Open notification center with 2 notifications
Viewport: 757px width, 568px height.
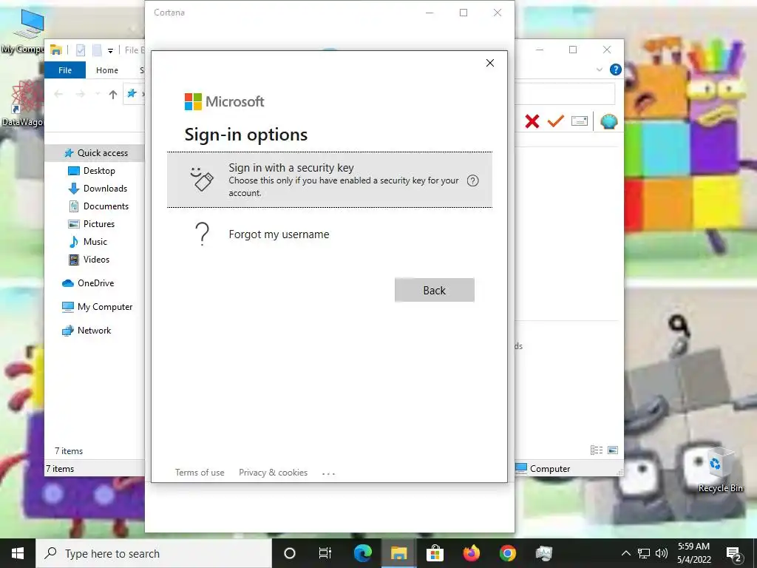click(734, 554)
